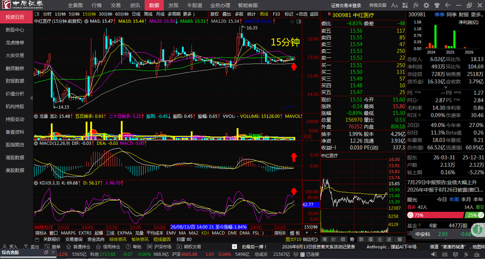Open the 交易 top menu

tap(116, 5)
